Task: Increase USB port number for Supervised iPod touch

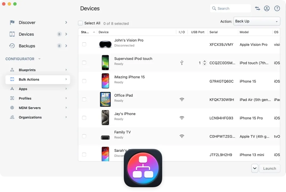Action: 204,61
